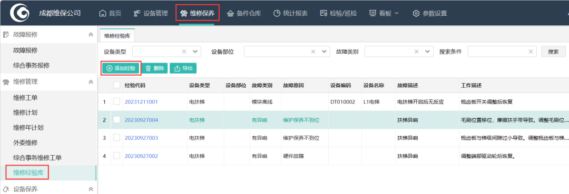The height and width of the screenshot is (194, 569).
Task: Open experience code link 20230927002
Action: click(x=141, y=156)
